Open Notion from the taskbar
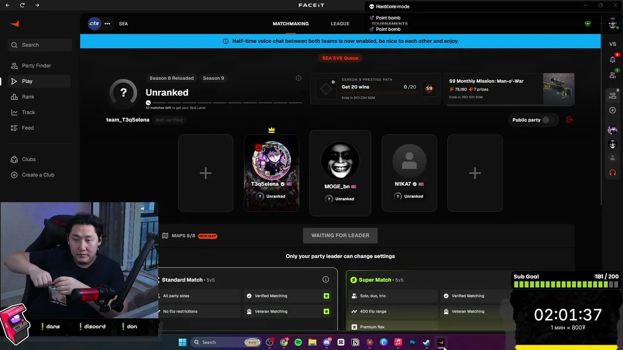623x350 pixels. tap(355, 342)
